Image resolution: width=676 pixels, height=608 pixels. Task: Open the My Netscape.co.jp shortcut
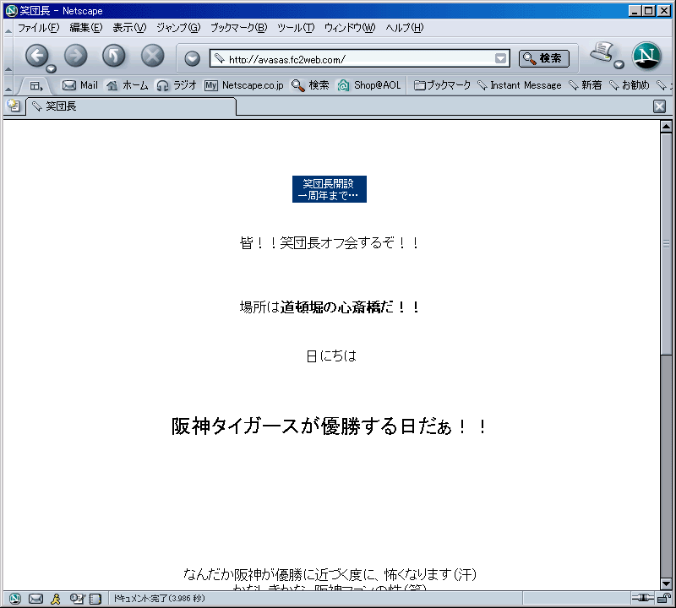pyautogui.click(x=244, y=85)
